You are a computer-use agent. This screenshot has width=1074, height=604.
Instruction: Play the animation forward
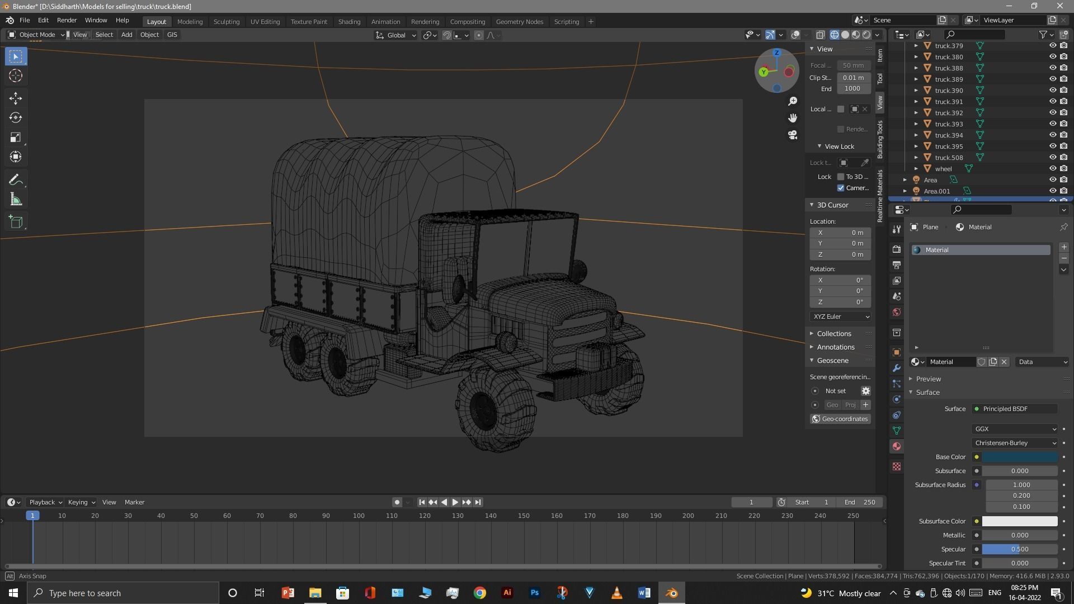click(455, 502)
